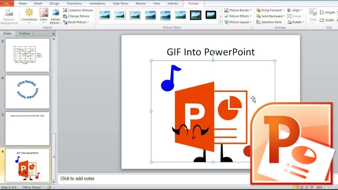Select the Slides pane tab

[x=7, y=34]
